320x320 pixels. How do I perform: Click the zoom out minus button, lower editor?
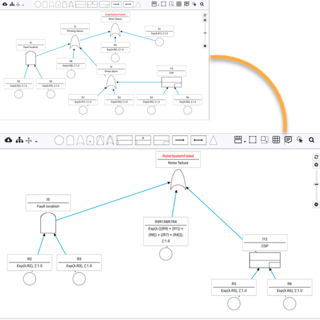click(316, 204)
